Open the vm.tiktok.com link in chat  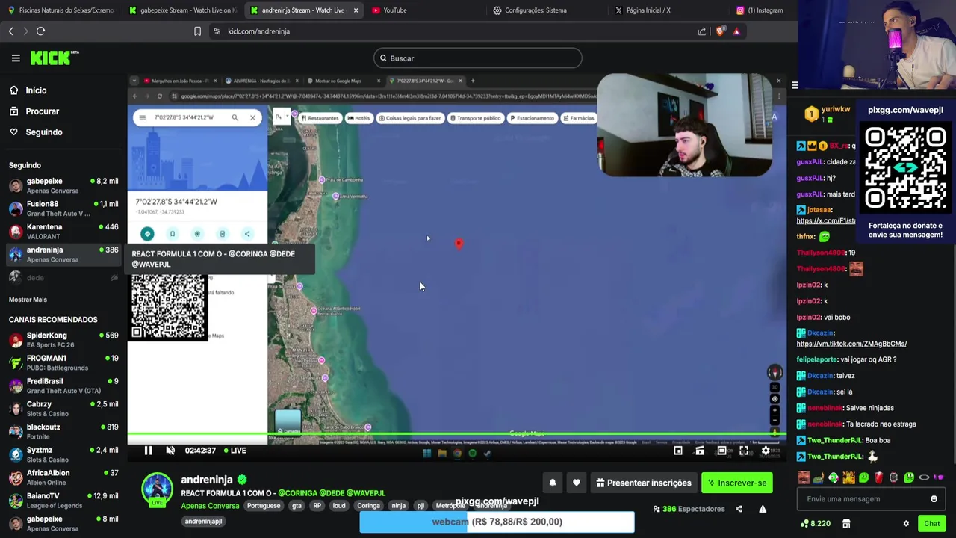tap(851, 344)
